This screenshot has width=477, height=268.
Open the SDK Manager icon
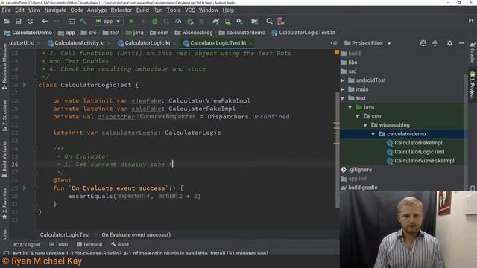(240, 22)
